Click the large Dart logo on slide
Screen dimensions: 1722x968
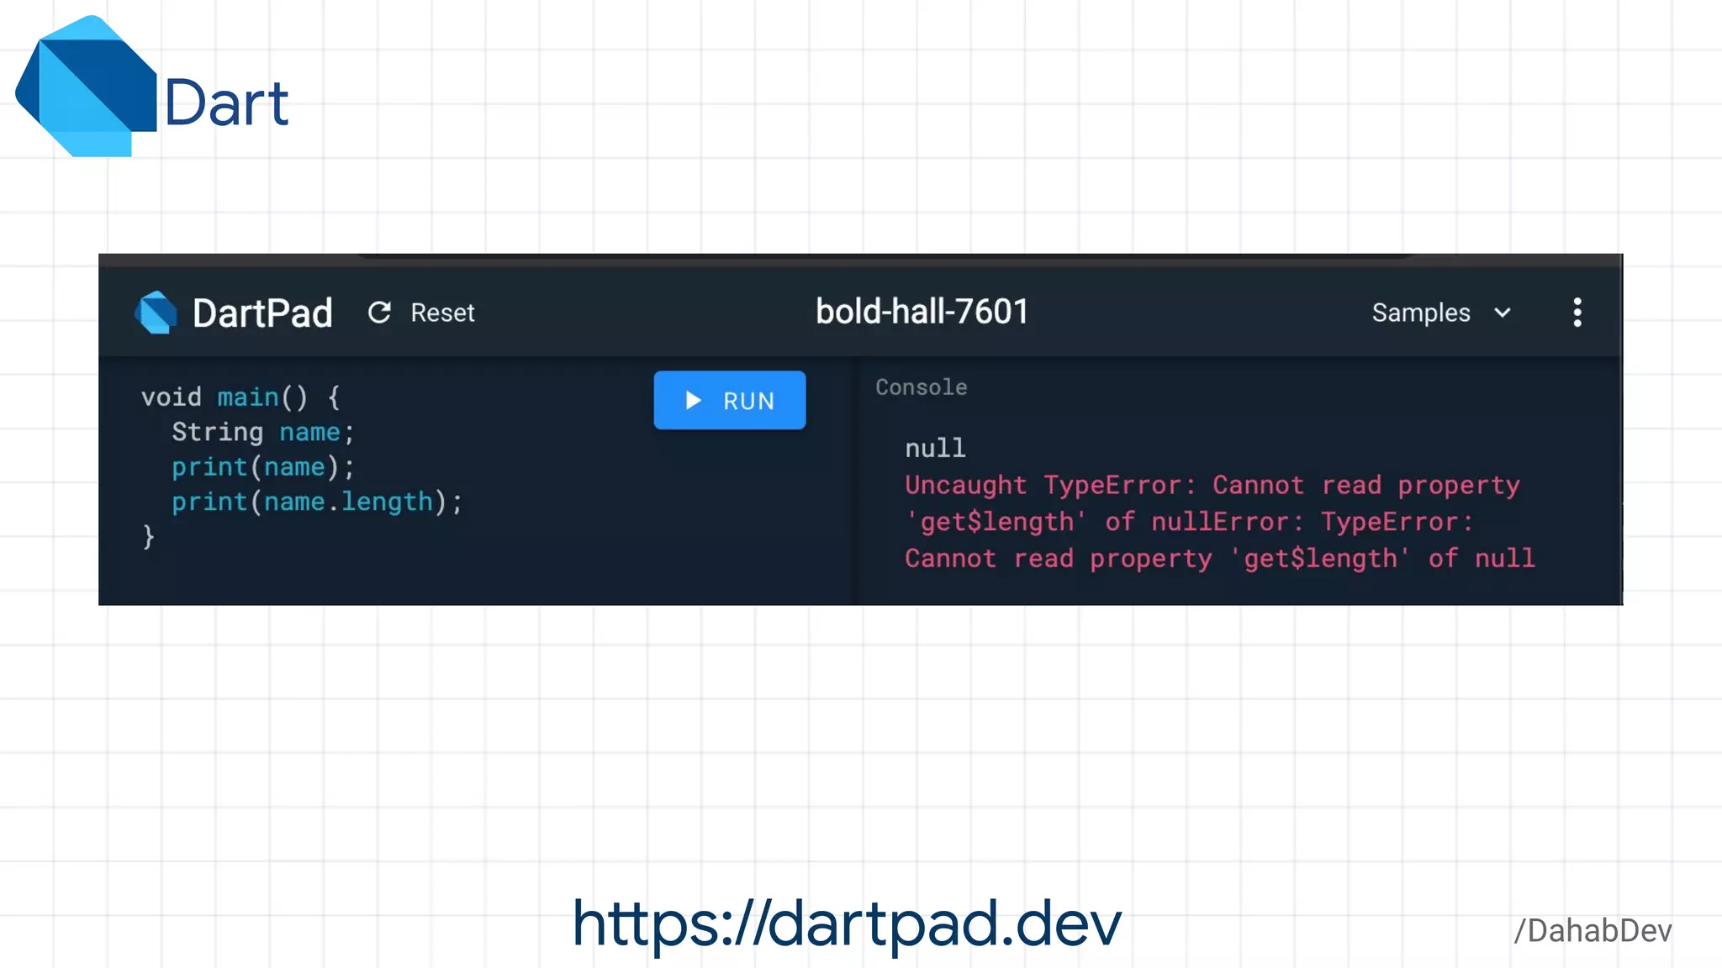[86, 86]
